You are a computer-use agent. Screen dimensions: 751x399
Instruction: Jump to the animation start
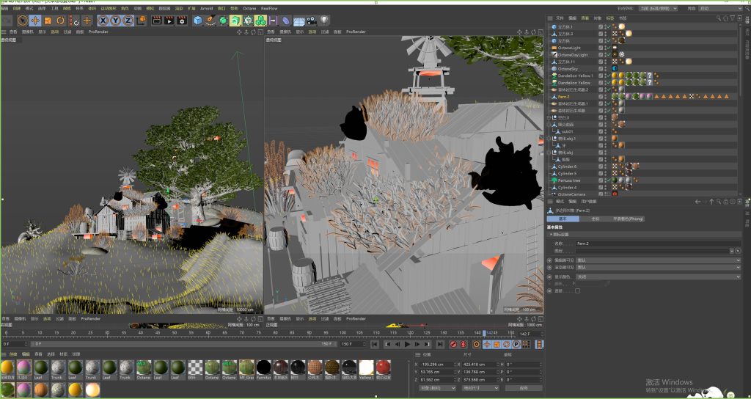[375, 345]
